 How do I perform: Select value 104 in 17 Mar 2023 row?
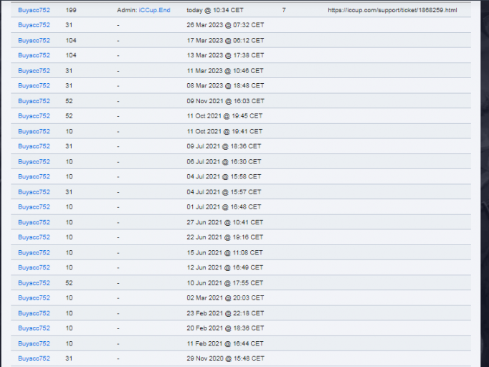[x=71, y=41]
